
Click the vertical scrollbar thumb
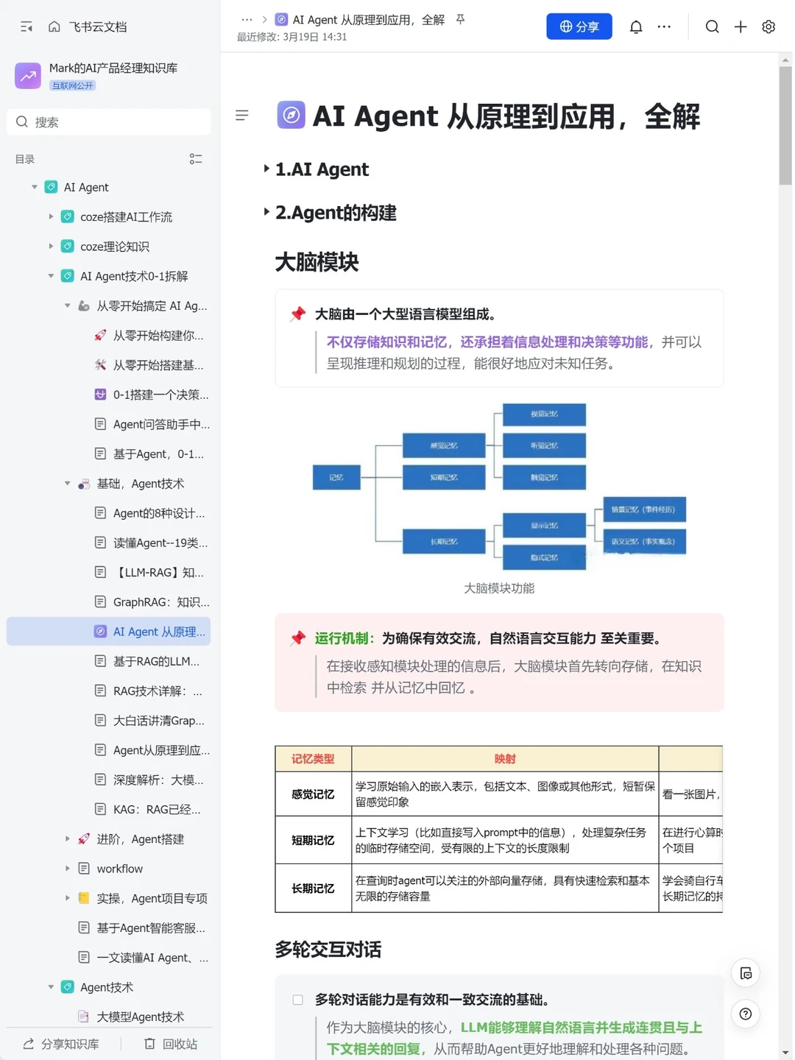click(x=785, y=125)
